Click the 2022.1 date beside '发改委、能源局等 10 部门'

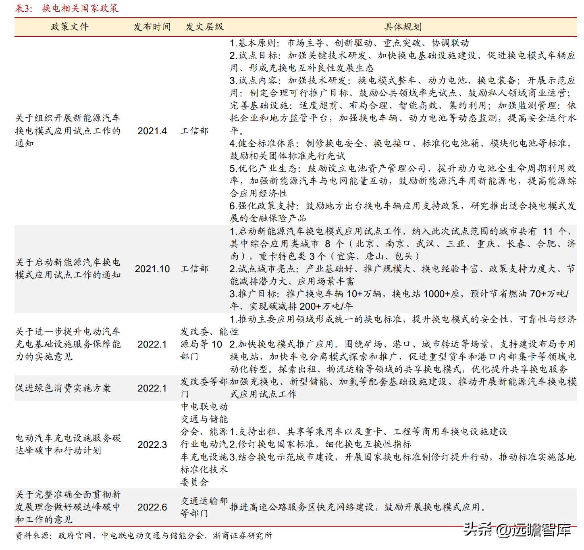tap(152, 344)
